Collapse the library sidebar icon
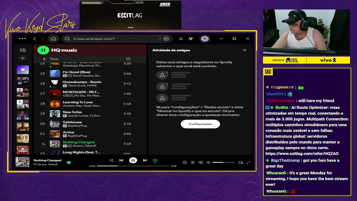357x201 pixels. (23, 50)
